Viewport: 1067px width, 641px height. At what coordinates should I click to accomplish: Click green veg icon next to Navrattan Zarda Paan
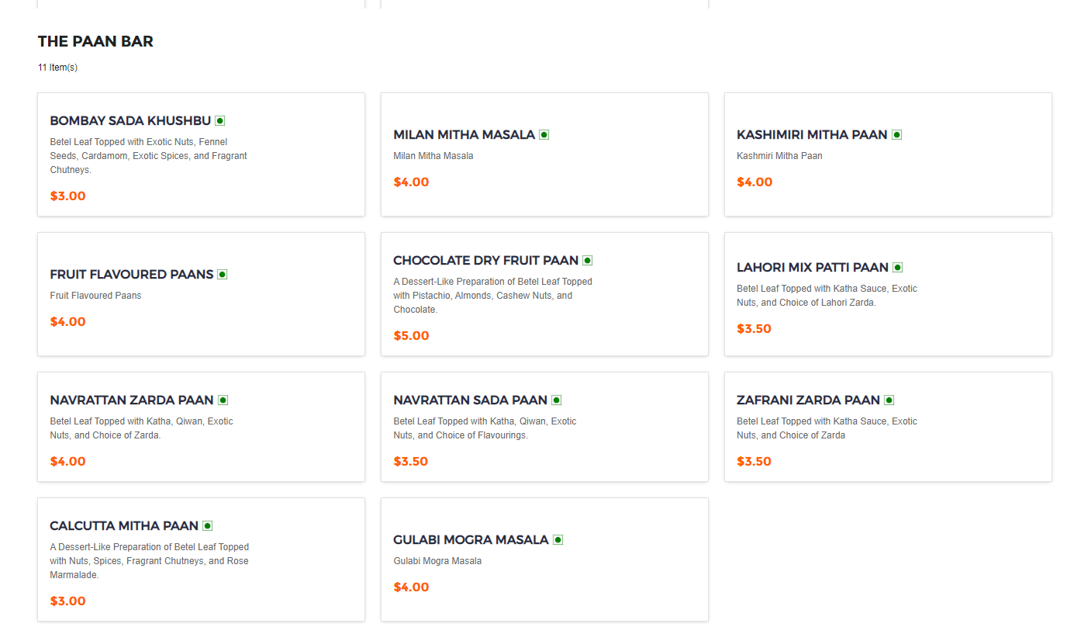(x=223, y=400)
